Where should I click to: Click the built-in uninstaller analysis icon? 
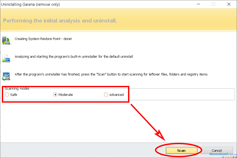(6, 58)
